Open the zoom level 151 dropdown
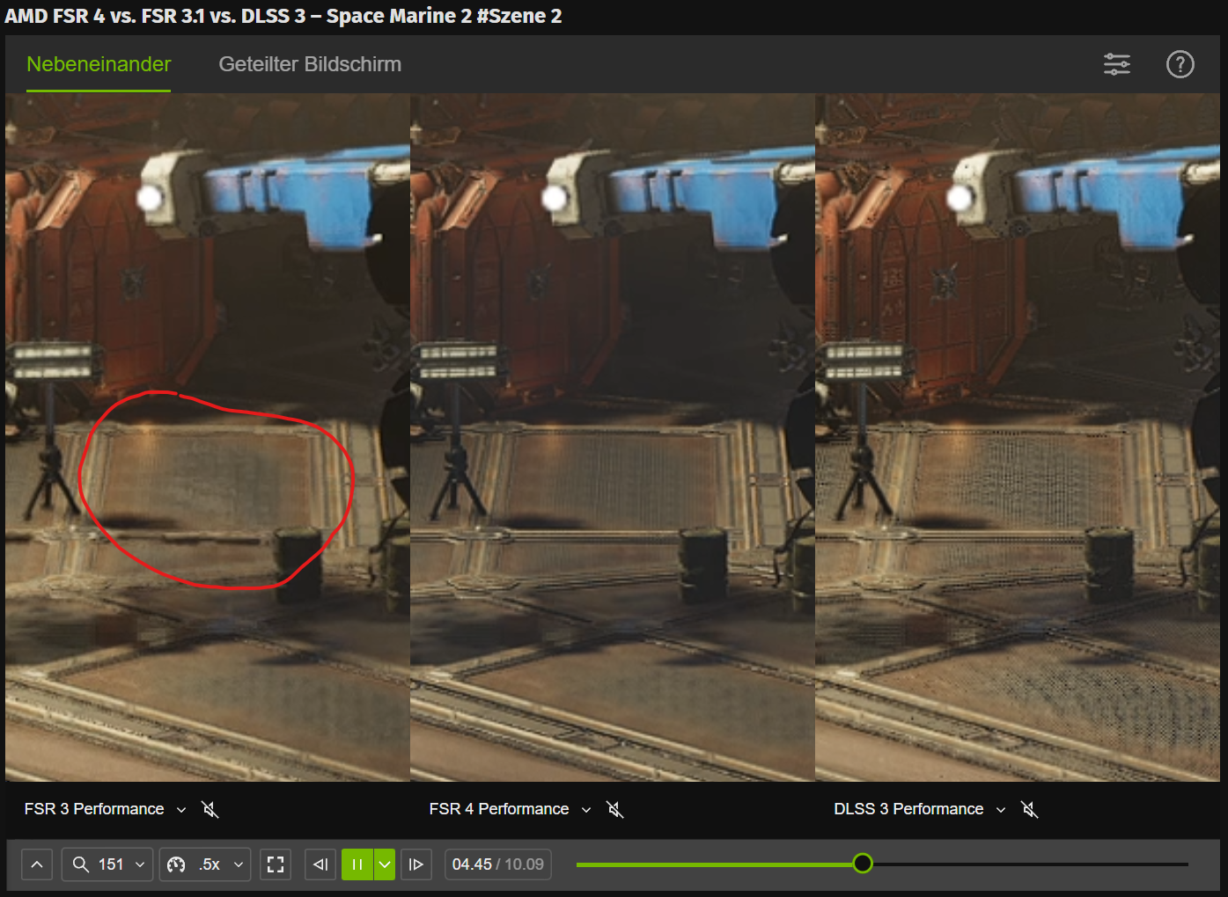The image size is (1228, 897). pos(107,864)
